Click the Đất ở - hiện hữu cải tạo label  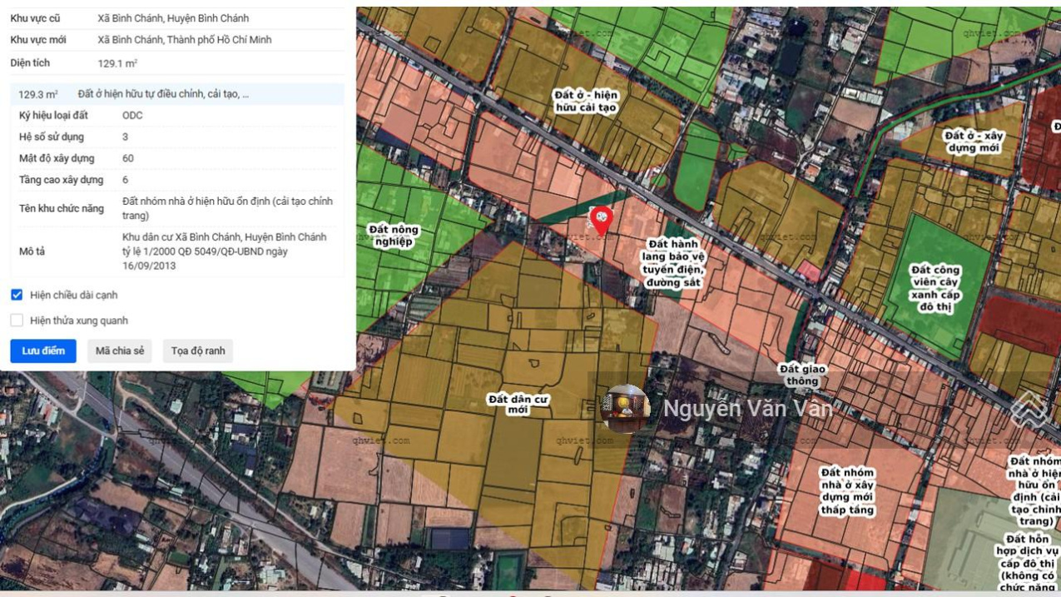point(586,102)
